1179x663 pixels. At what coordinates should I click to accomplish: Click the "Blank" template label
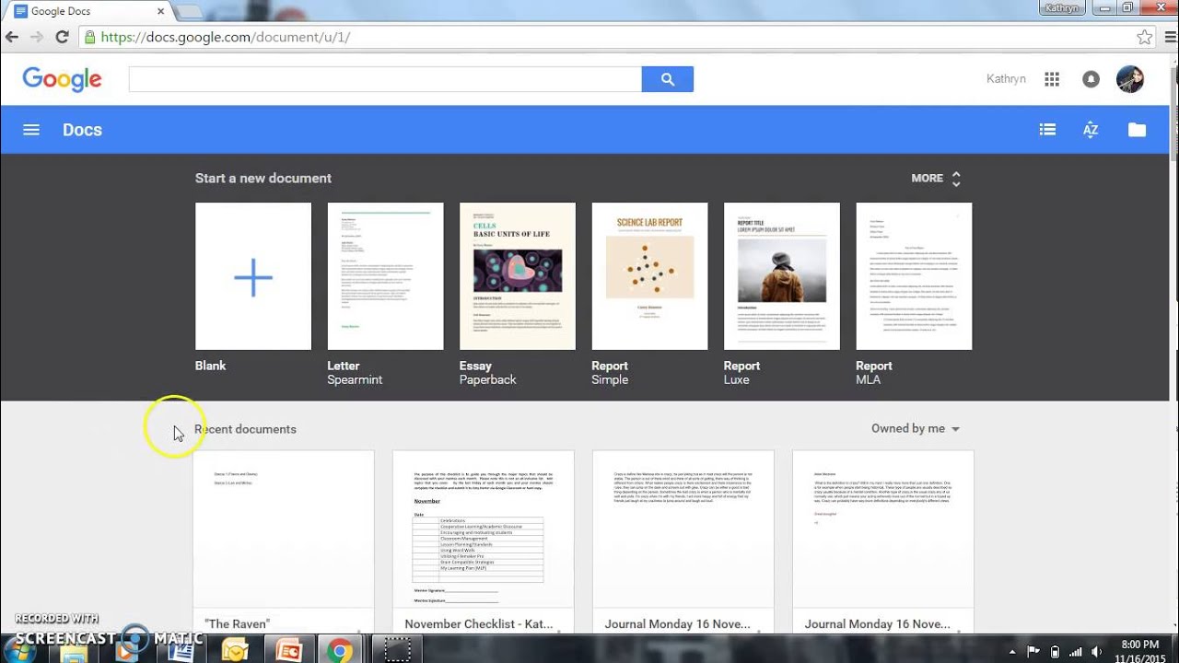coord(210,366)
